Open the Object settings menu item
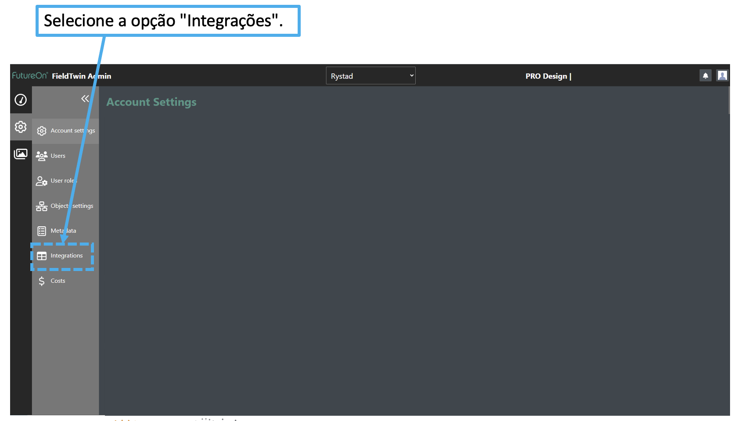The image size is (734, 421). pyautogui.click(x=65, y=206)
